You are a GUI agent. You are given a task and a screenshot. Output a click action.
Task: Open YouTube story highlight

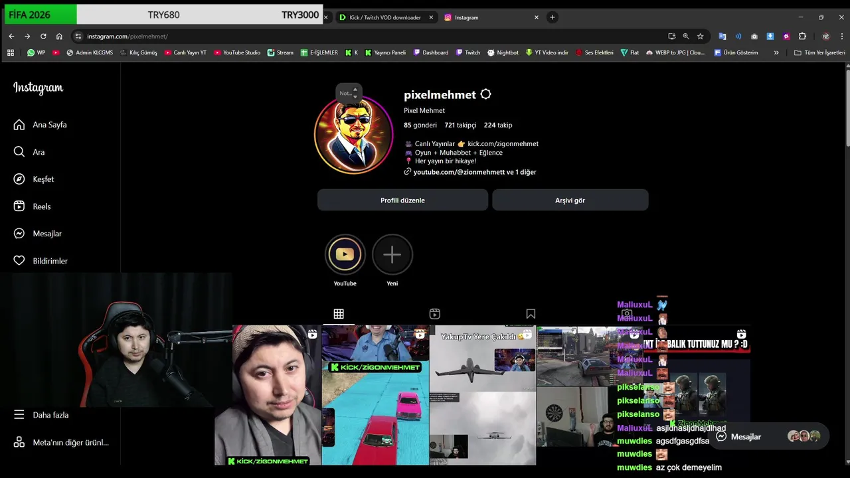click(345, 254)
